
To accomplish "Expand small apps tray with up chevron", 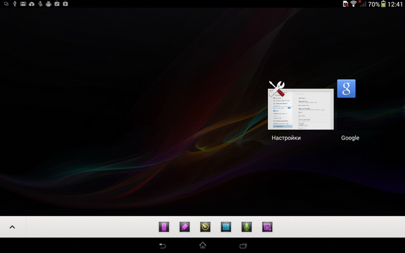I will click(x=12, y=227).
